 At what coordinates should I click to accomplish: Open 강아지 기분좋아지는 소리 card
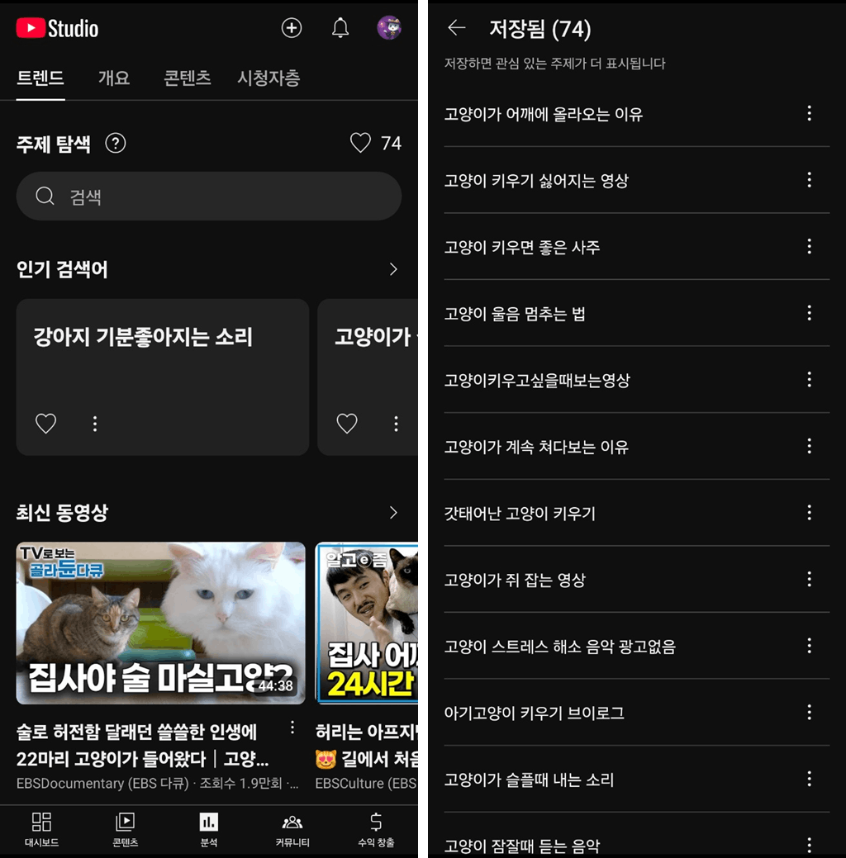(163, 377)
